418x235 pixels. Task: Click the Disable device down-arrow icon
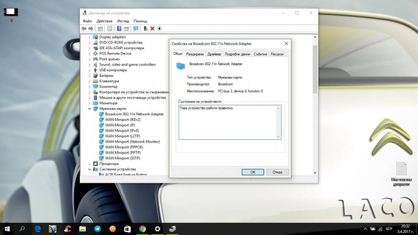click(x=159, y=28)
